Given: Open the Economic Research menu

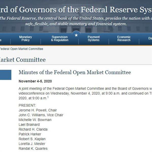Looking at the screenshot, I should coord(124,39).
